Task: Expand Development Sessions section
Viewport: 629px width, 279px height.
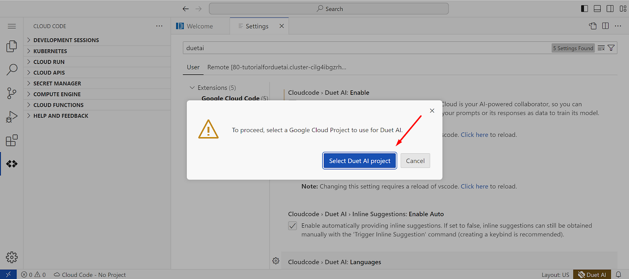Action: tap(97, 40)
